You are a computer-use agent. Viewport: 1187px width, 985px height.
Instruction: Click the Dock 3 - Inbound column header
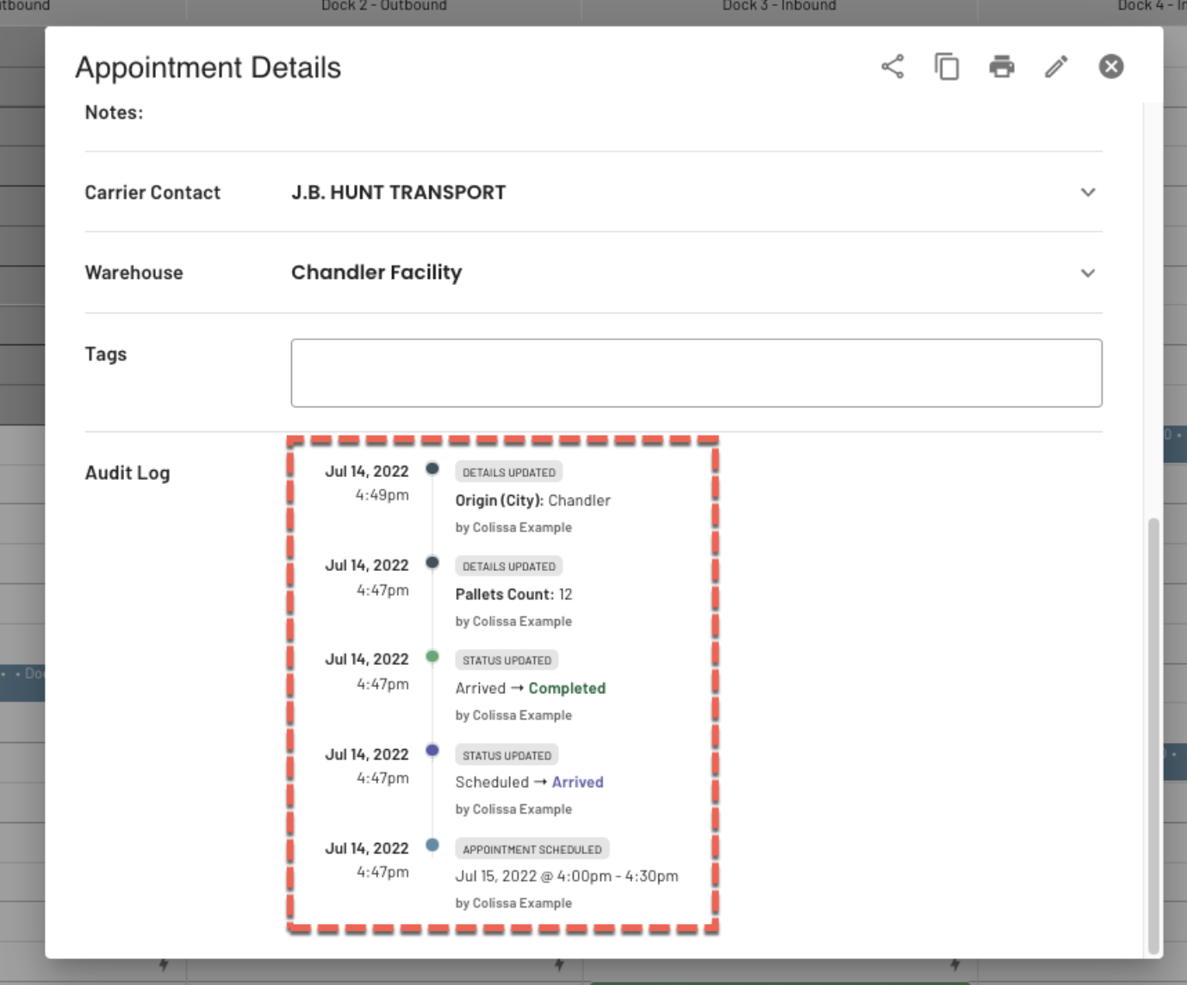click(780, 5)
